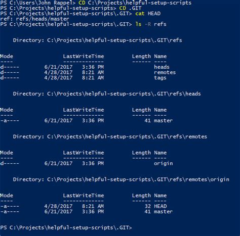Click the first 'Length' column header

click(x=141, y=56)
